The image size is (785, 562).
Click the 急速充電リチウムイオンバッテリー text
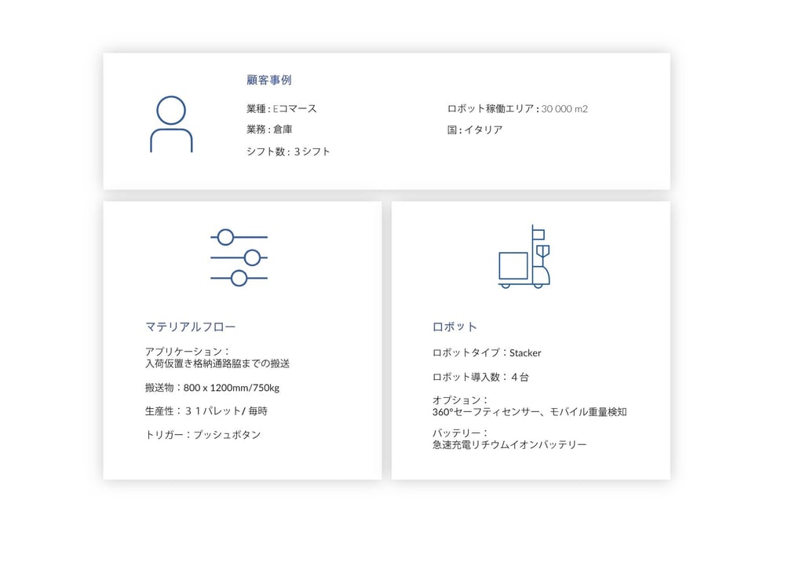(x=509, y=444)
